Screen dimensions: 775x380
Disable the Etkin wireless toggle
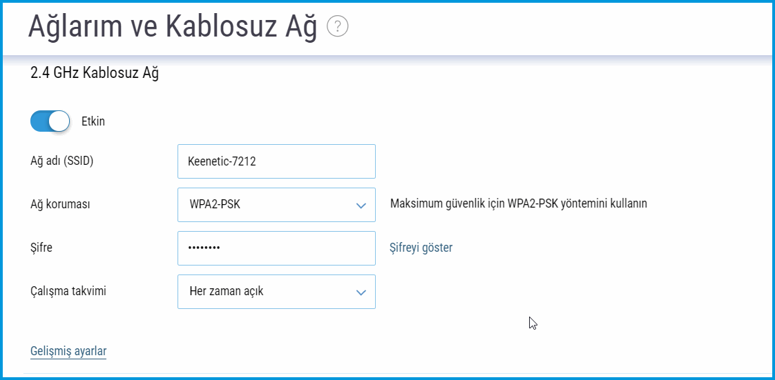point(50,121)
